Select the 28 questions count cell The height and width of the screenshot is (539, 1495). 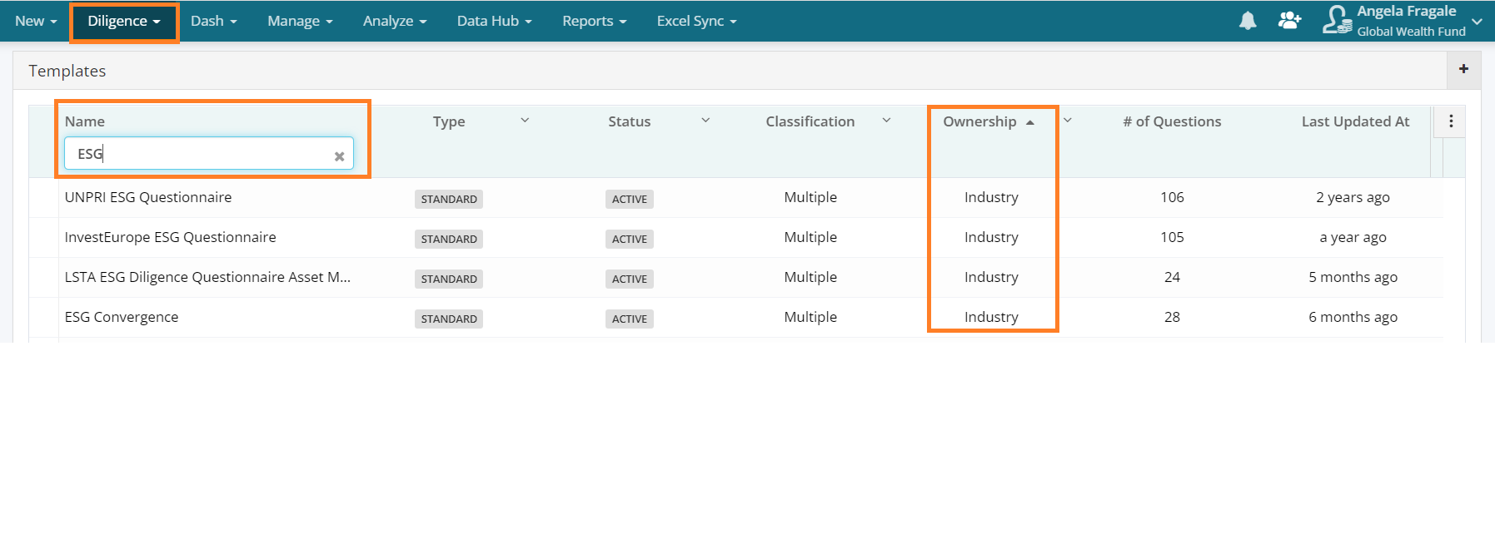pyautogui.click(x=1172, y=317)
